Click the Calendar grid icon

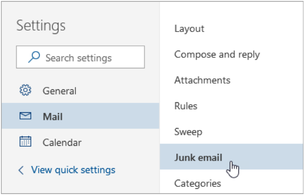click(x=25, y=142)
